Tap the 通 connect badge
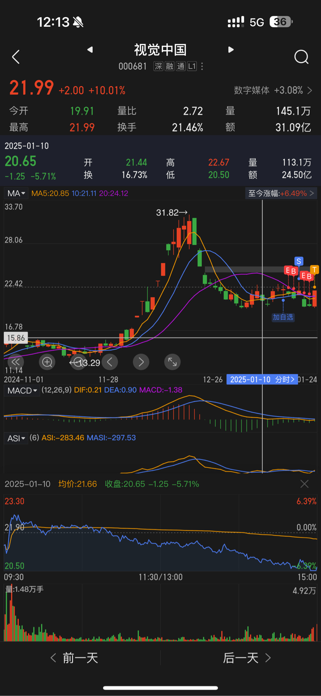Screen dimensions: 321x696 (181, 66)
